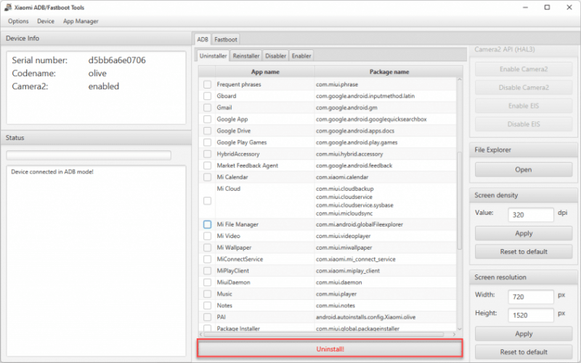Check the Google App checkbox

pos(207,119)
